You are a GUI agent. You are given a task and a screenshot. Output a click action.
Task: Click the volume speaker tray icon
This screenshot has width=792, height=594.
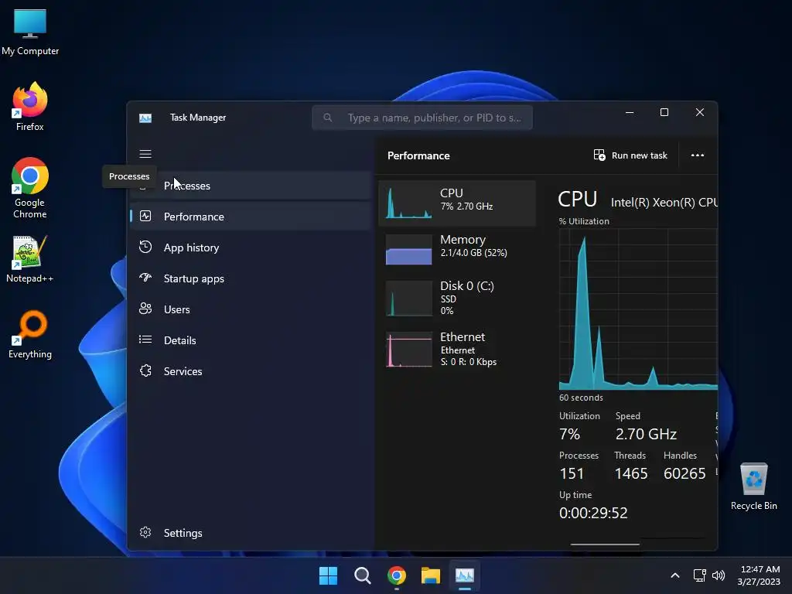719,575
